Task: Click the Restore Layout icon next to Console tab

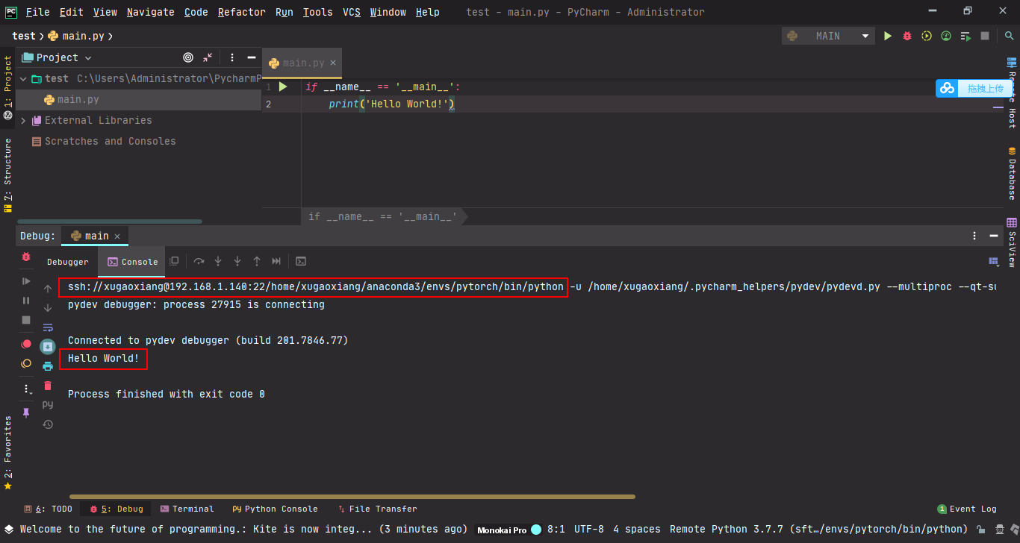Action: click(x=174, y=261)
